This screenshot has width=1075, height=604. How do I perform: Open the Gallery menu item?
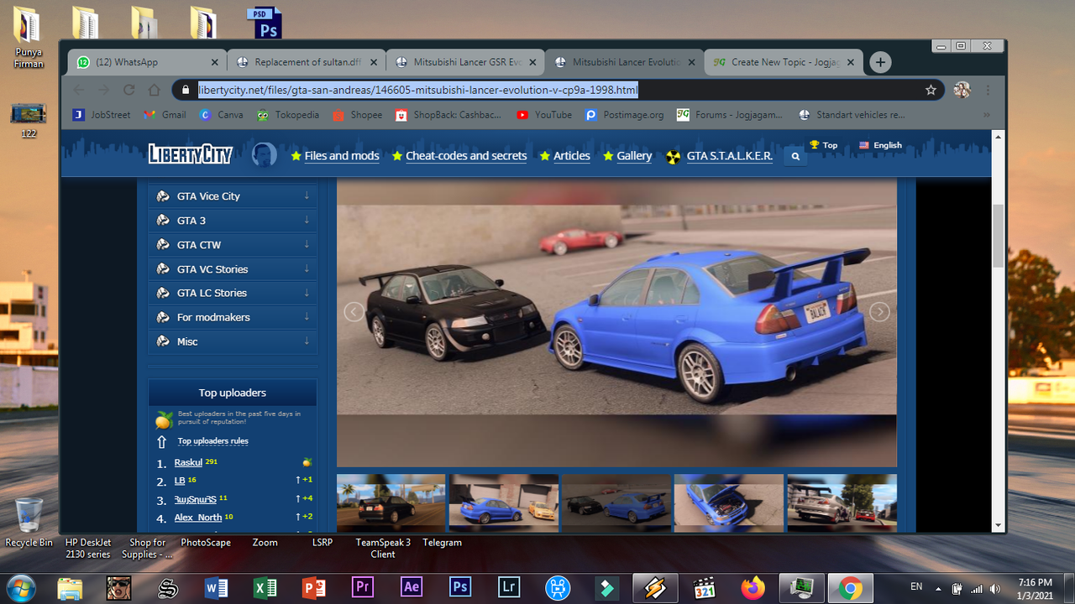click(x=634, y=156)
